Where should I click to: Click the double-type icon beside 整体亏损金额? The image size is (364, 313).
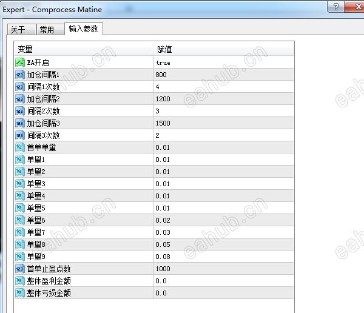coord(20,293)
